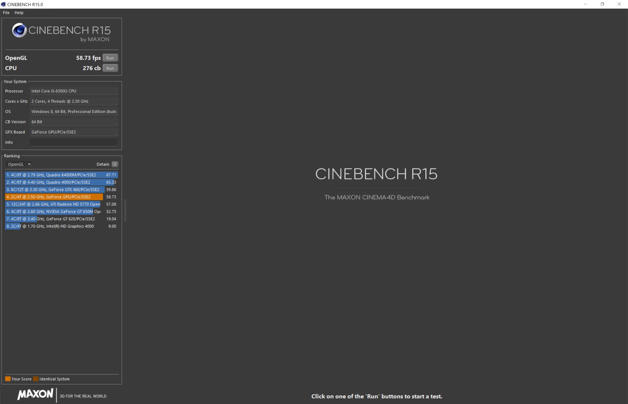Run the CPU benchmark test
The width and height of the screenshot is (628, 404).
(110, 68)
